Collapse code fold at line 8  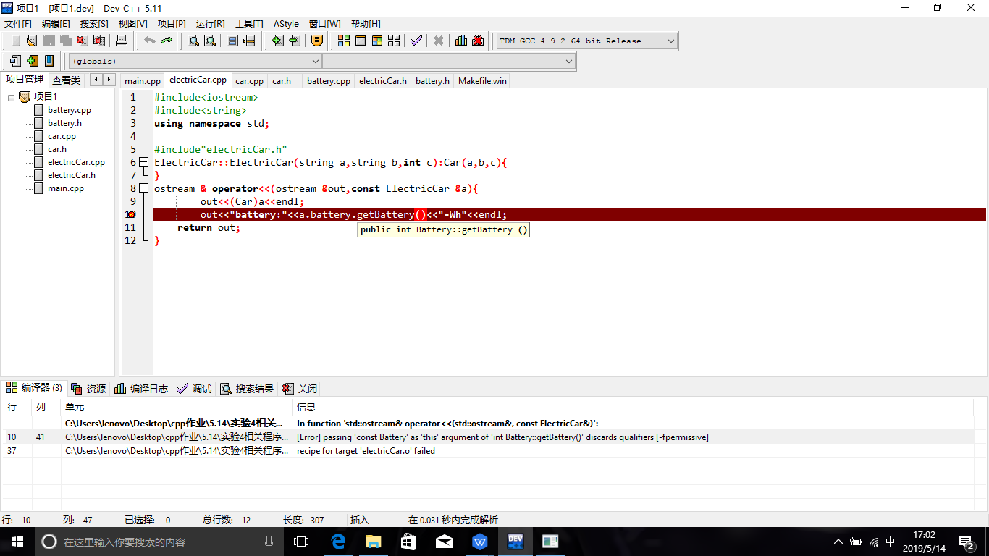click(x=143, y=188)
